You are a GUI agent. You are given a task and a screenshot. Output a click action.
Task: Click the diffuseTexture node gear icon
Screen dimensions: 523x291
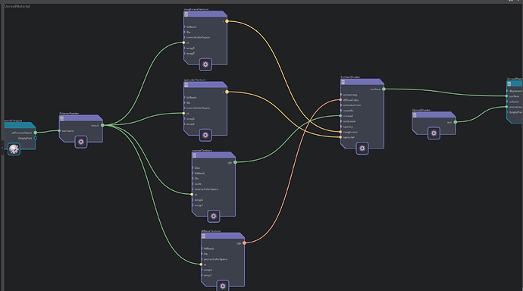pyautogui.click(x=223, y=286)
